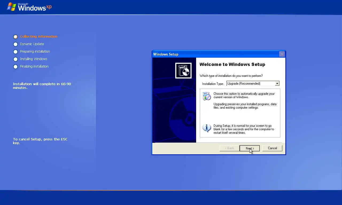Click the 'Choose this option to automatically upgrade' text
The image size is (342, 205).
[244, 96]
